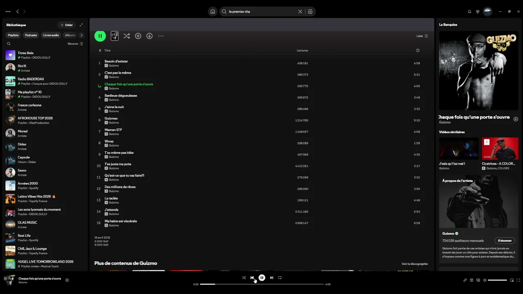Open Freeze corleone artist entry

click(x=45, y=107)
